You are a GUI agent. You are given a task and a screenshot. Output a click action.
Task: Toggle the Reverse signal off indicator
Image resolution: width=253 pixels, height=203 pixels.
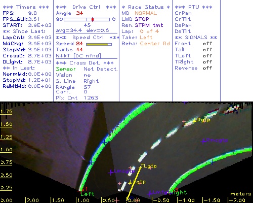(207, 68)
